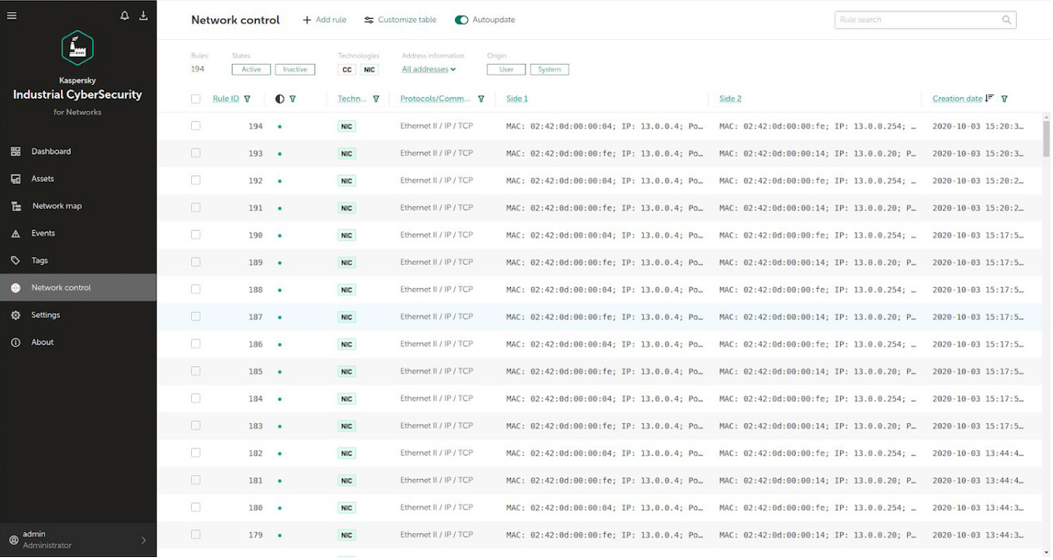Click the download icon in sidebar header
This screenshot has height=560, width=1053.
tap(144, 16)
